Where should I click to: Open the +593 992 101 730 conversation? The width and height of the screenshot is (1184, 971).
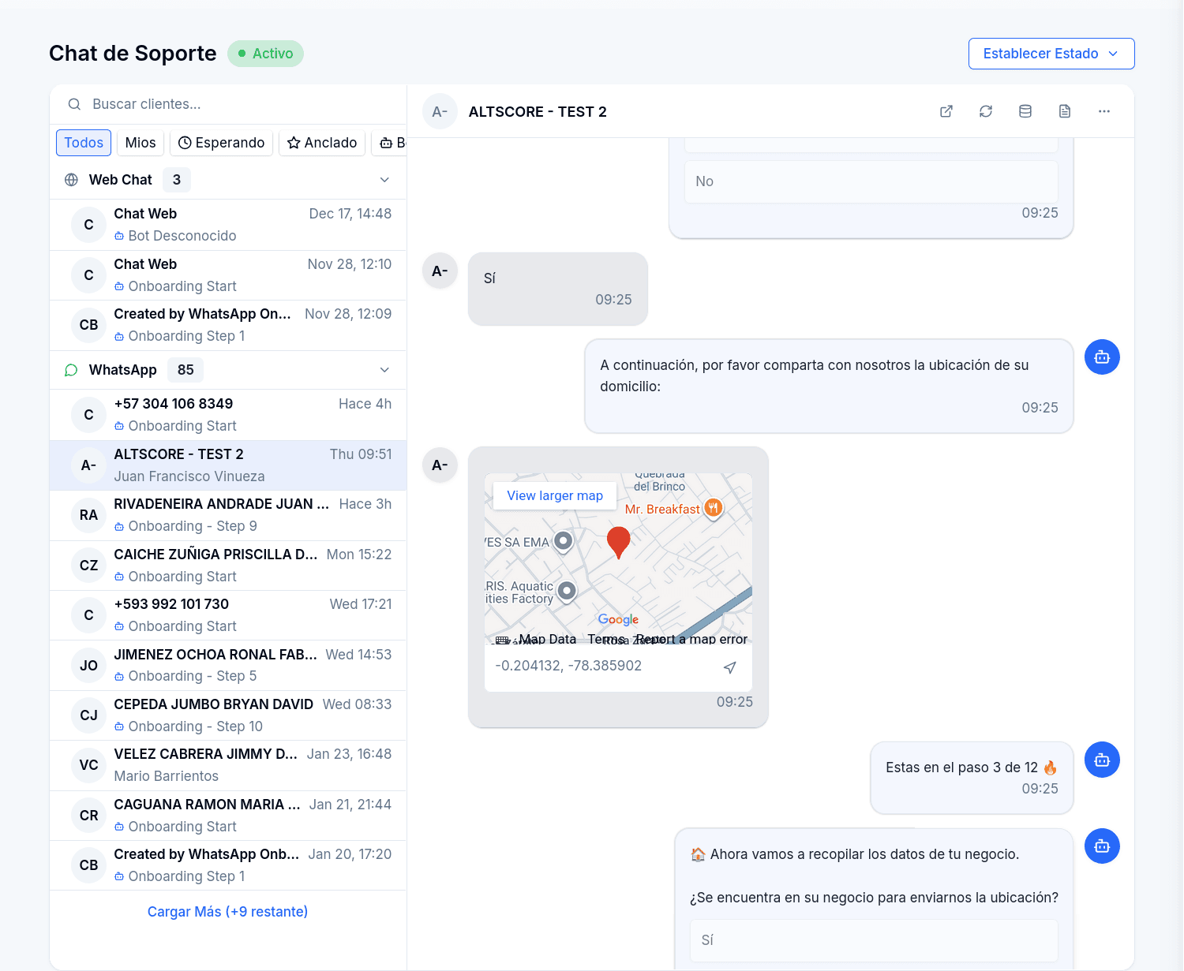(x=228, y=615)
